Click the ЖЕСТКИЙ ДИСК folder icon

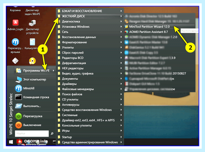59,16
